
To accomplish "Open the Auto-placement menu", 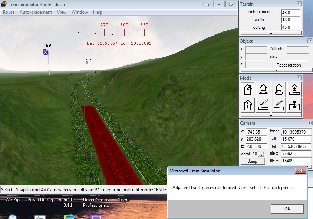I will click(36, 12).
